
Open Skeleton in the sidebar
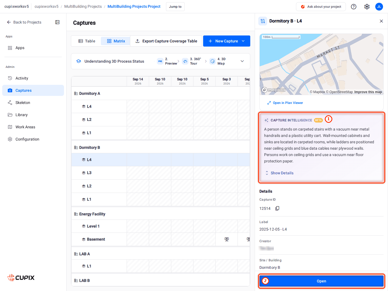pyautogui.click(x=33, y=103)
